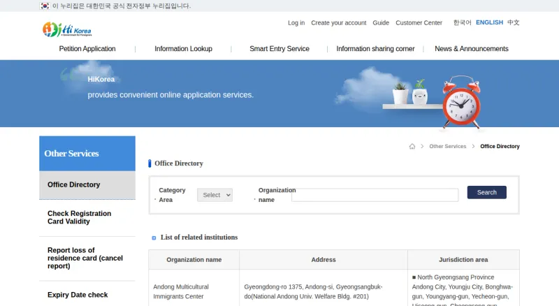Image resolution: width=559 pixels, height=306 pixels.
Task: Open the News & Announcements menu
Action: [x=471, y=49]
